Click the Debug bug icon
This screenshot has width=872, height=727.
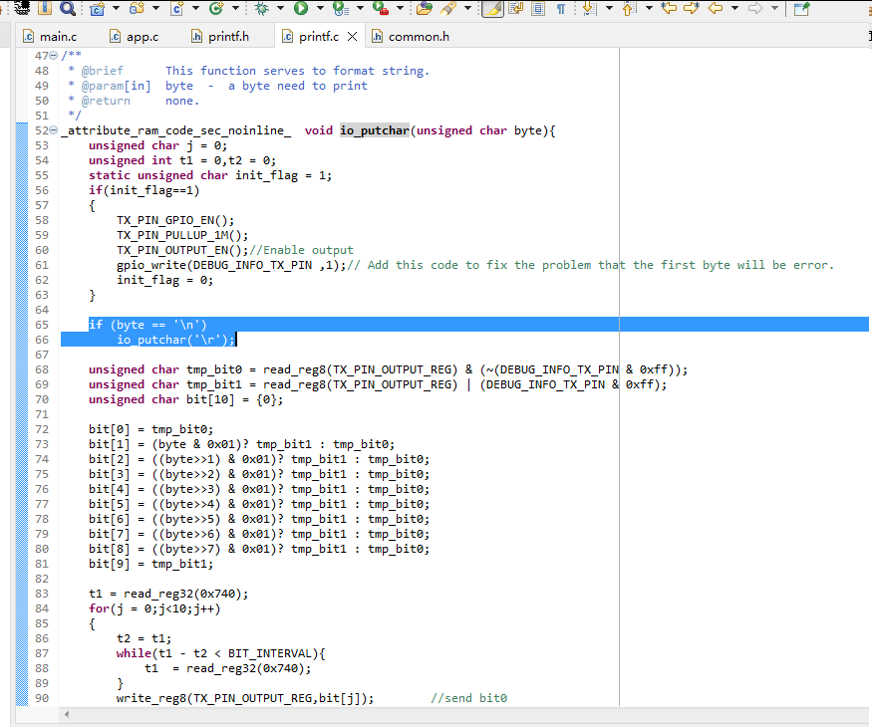(261, 9)
